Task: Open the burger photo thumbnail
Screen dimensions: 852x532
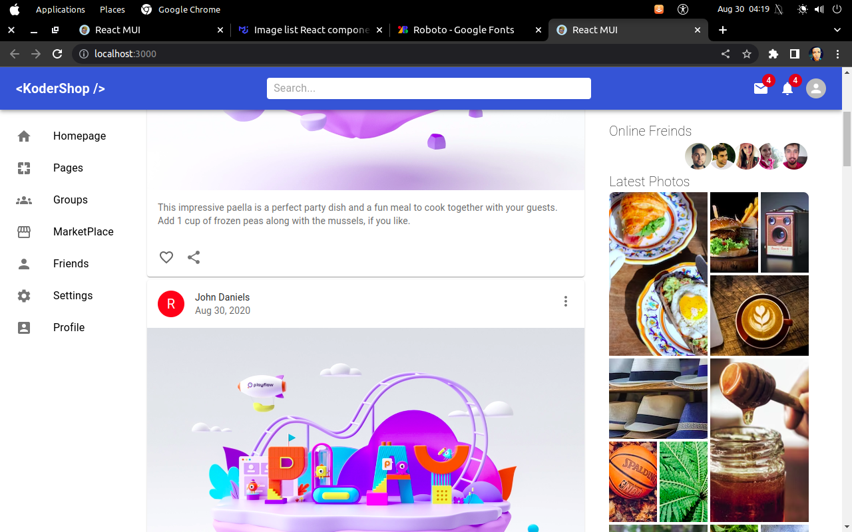Action: (x=734, y=232)
